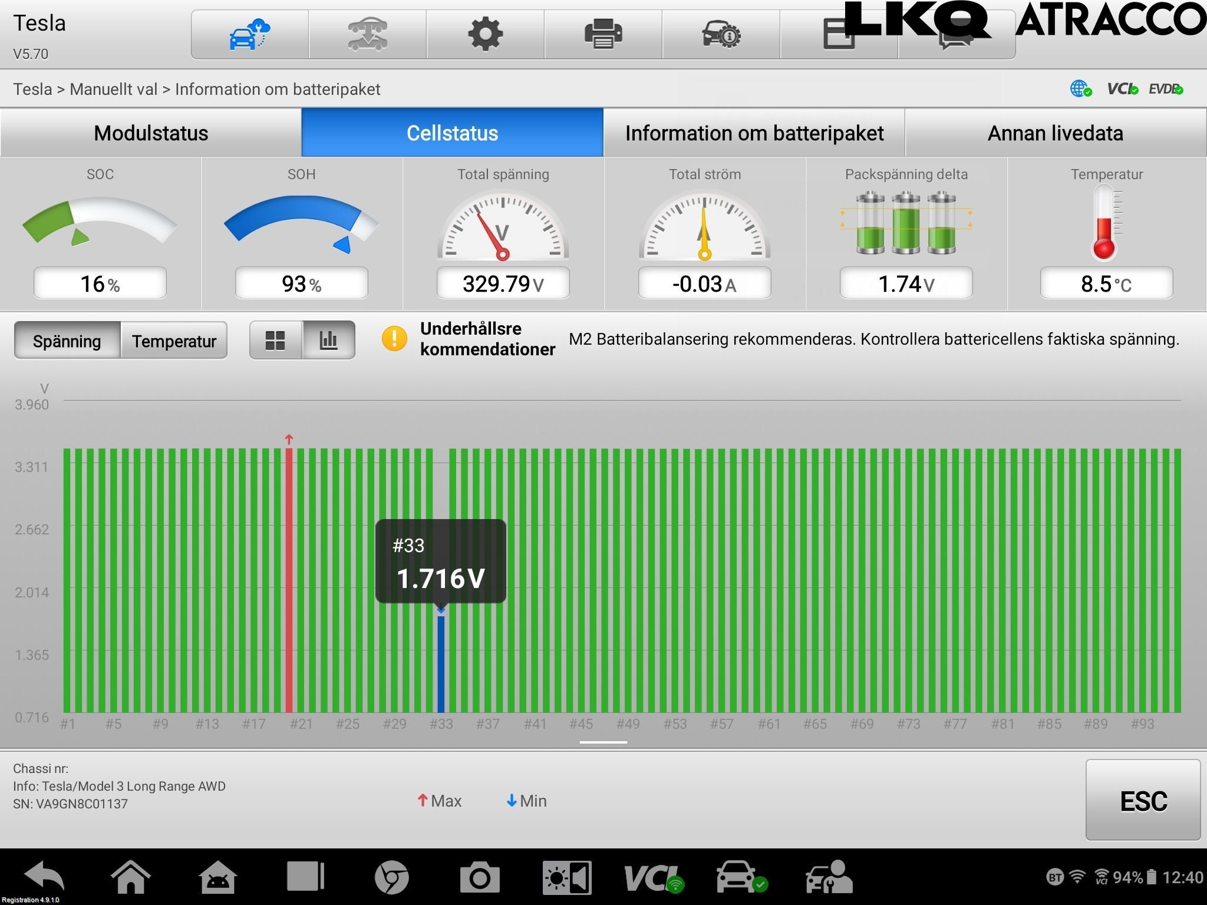The image size is (1207, 905).
Task: Click the red max cell bar
Action: (289, 580)
